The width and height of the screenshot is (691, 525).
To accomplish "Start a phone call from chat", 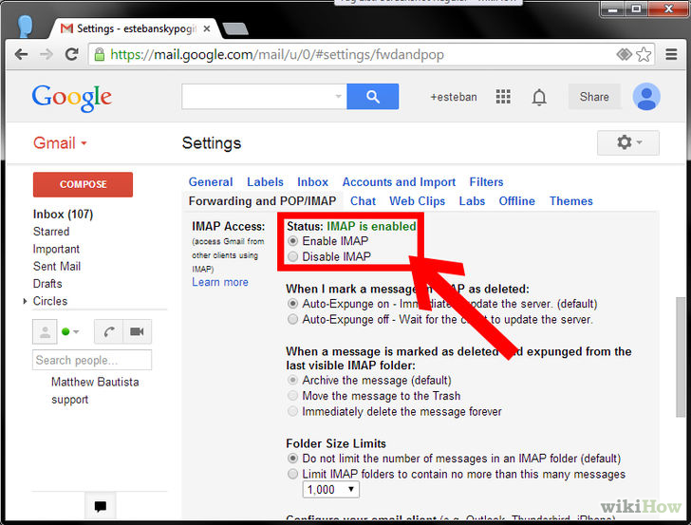I will tap(109, 331).
